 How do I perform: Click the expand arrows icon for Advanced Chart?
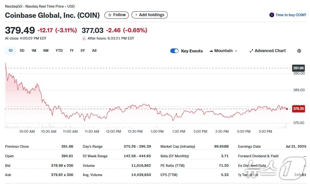point(251,51)
